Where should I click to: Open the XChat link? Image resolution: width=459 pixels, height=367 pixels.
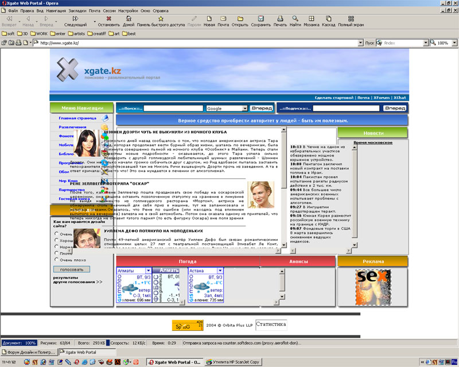(399, 97)
